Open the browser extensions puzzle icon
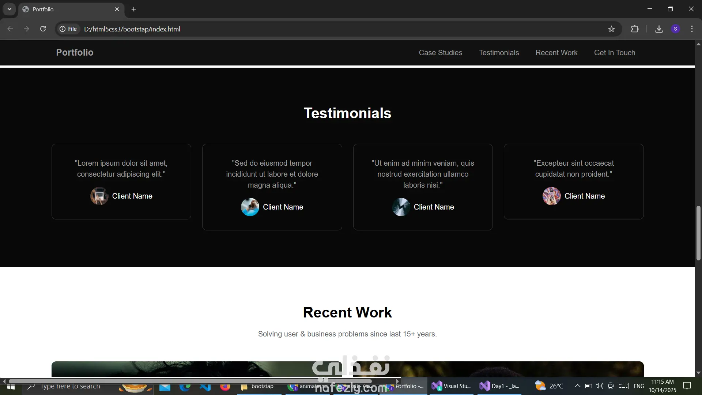The image size is (702, 395). coord(635,29)
